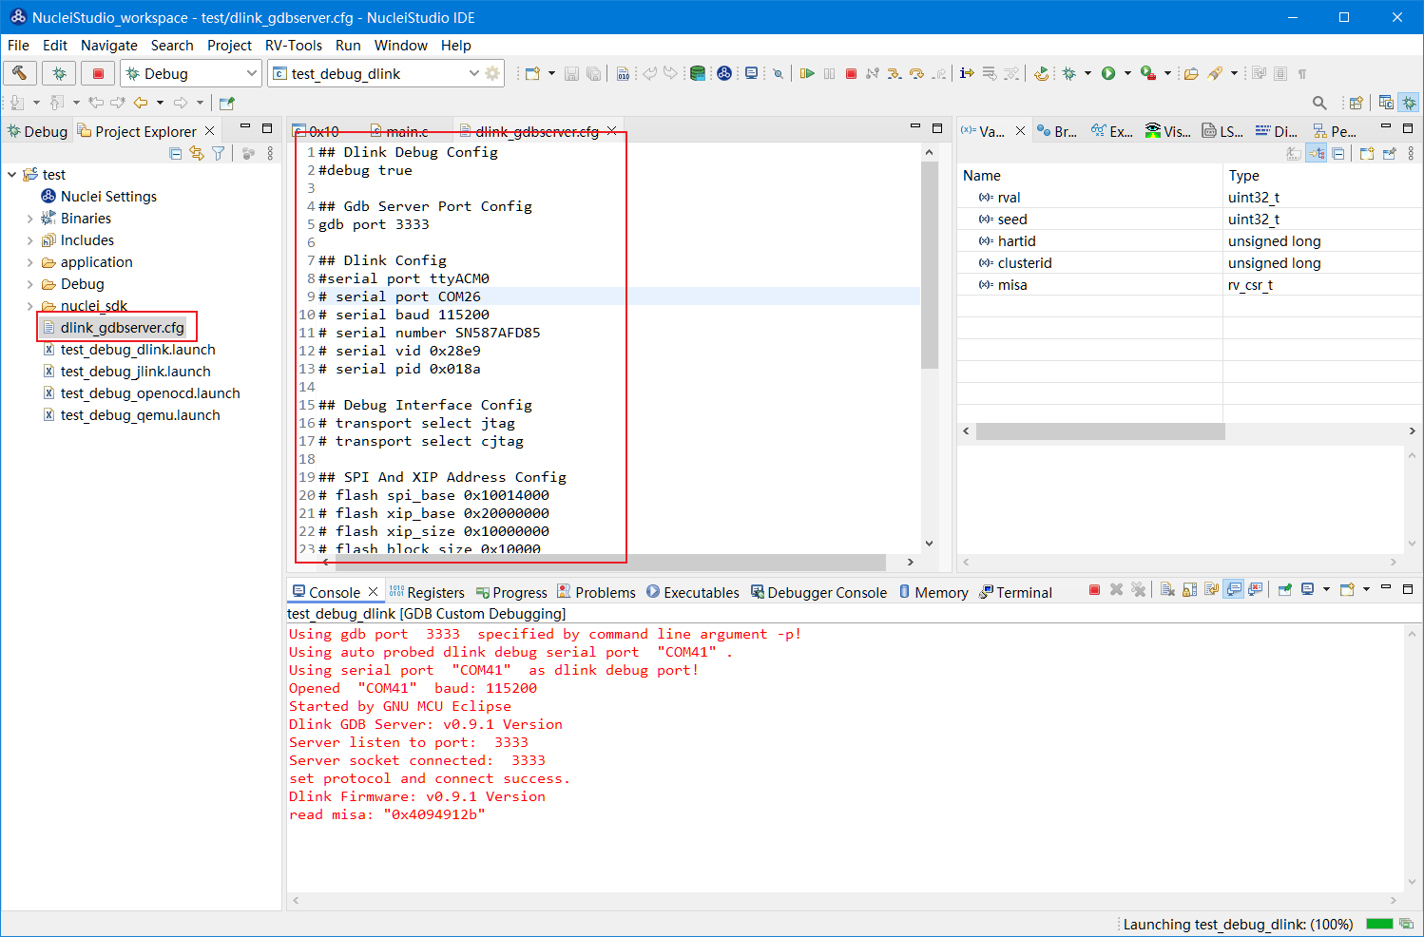Select test_debug_qemu.launch file
This screenshot has width=1424, height=937.
131,415
